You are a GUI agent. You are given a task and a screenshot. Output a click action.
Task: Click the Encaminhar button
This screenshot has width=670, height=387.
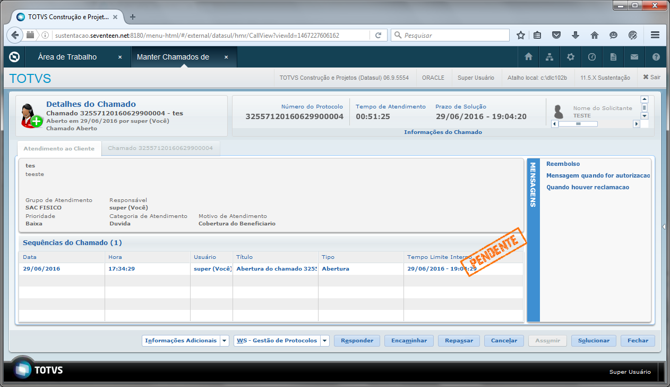tap(409, 341)
